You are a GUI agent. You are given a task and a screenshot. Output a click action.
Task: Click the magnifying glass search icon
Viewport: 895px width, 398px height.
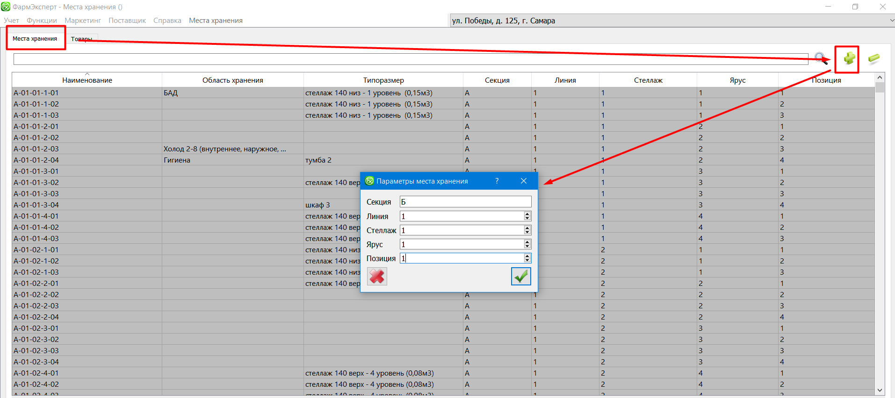click(x=821, y=58)
